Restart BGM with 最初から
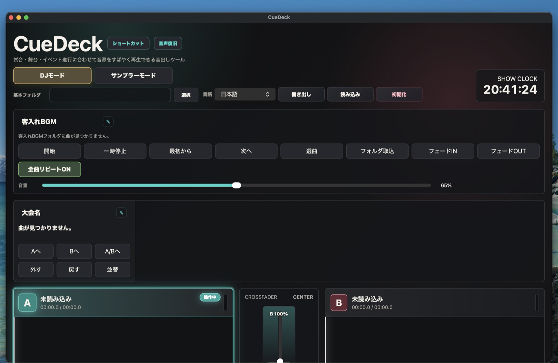This screenshot has width=558, height=363. click(181, 151)
